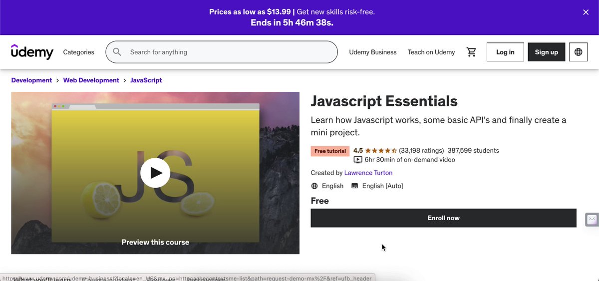Click the course description subtitle
The width and height of the screenshot is (599, 281).
[438, 126]
